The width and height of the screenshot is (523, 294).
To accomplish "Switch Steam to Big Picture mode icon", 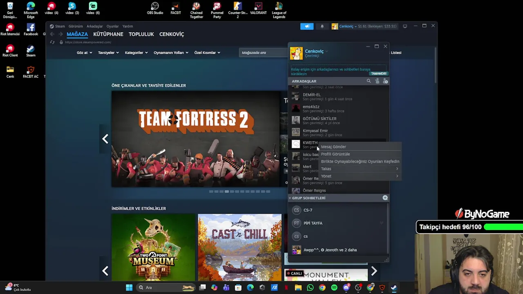I will click(x=405, y=26).
